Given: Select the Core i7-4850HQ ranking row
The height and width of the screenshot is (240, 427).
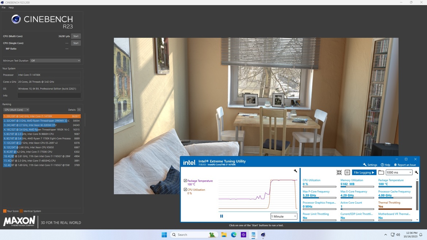Looking at the screenshot, I should (42, 160).
